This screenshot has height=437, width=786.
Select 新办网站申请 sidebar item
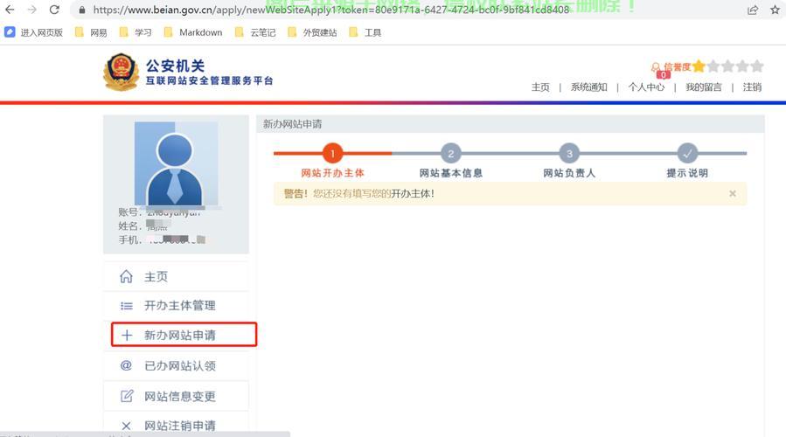tap(184, 335)
